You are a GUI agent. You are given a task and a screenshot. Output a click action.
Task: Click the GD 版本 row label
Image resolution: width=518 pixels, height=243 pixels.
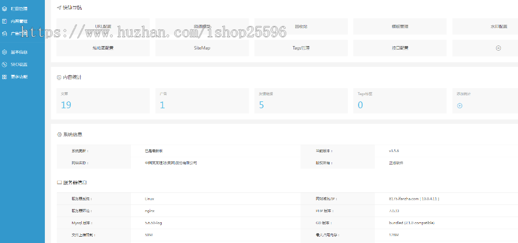pos(323,223)
